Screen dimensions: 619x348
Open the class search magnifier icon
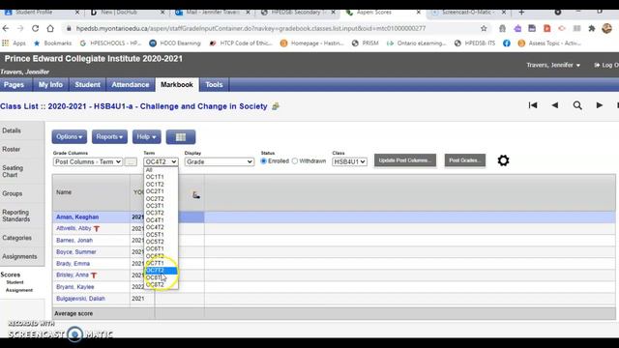[x=577, y=105]
